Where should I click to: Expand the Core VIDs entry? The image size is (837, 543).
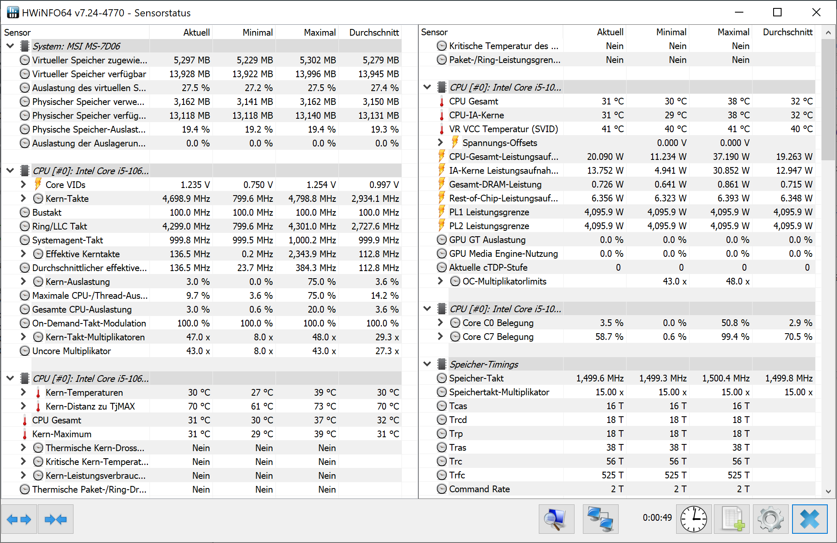(x=24, y=184)
